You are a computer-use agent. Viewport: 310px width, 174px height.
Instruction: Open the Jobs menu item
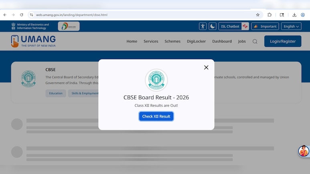tap(242, 41)
